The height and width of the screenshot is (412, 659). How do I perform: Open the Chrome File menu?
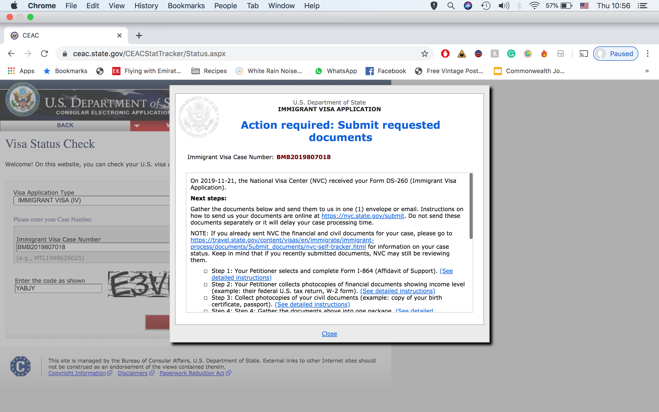point(71,6)
